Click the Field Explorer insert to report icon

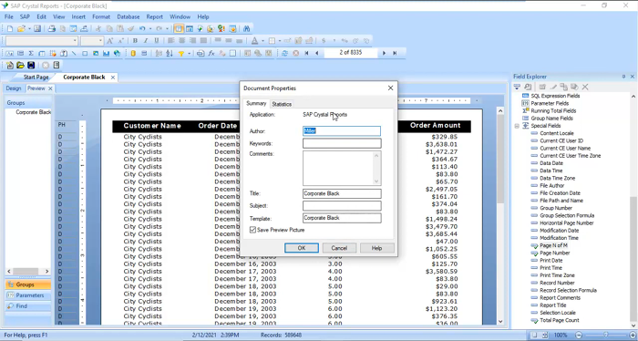pos(517,87)
